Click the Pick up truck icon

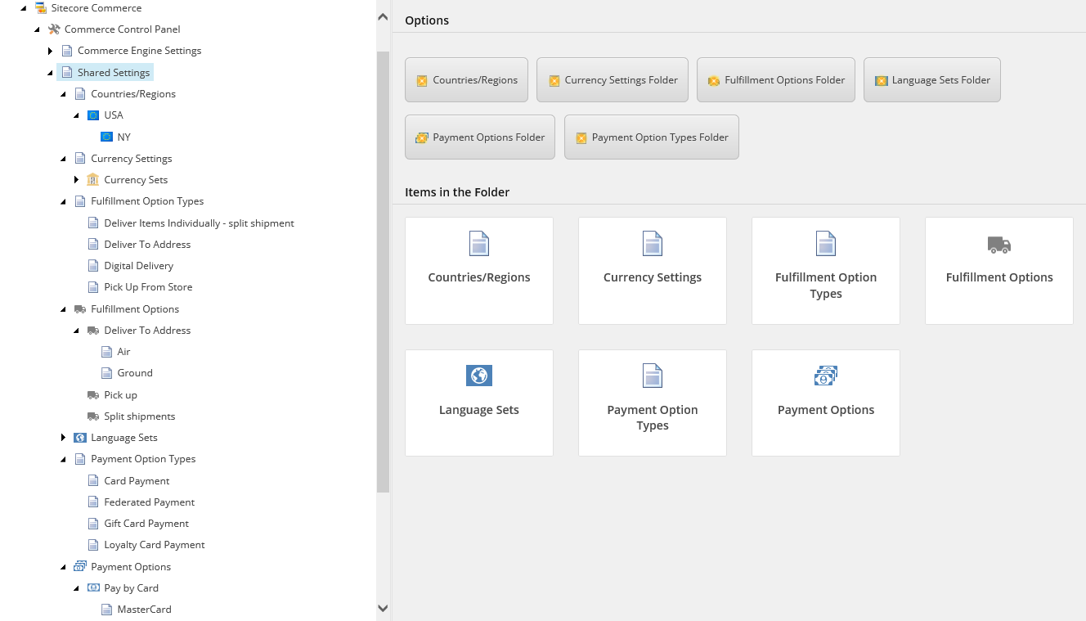click(x=93, y=395)
